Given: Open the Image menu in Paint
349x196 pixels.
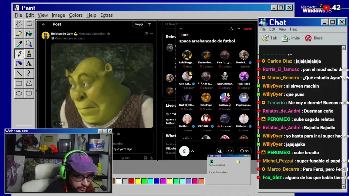Looking at the screenshot, I should 58,15.
